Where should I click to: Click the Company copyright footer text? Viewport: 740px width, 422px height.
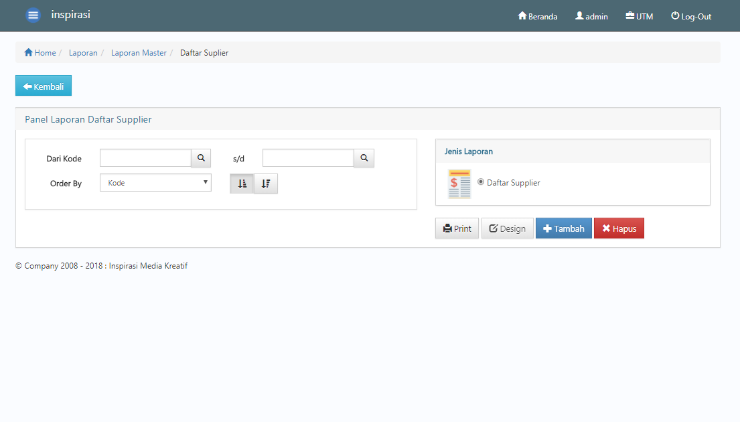[102, 266]
